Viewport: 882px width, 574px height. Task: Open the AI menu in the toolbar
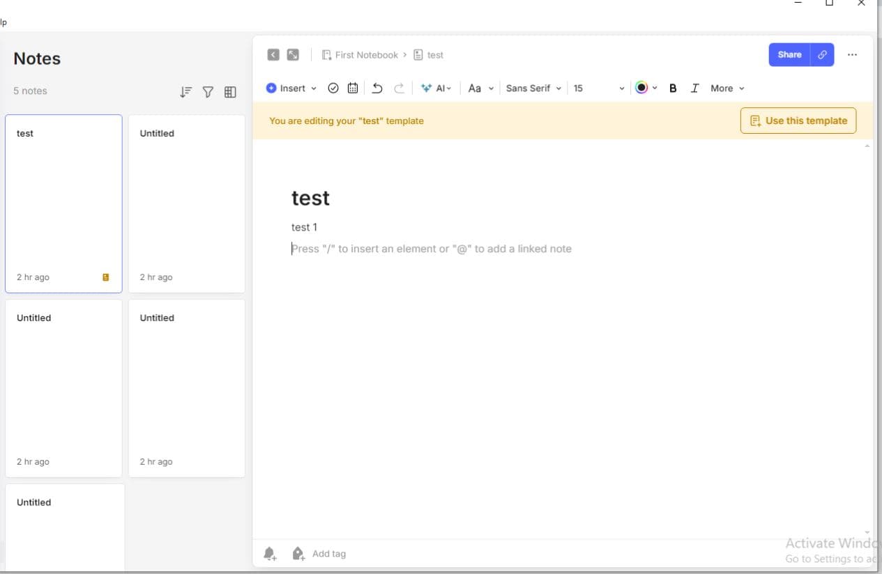click(x=436, y=88)
